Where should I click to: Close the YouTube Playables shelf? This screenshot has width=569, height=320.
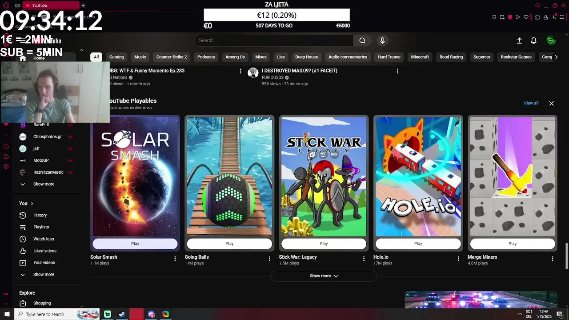(551, 103)
